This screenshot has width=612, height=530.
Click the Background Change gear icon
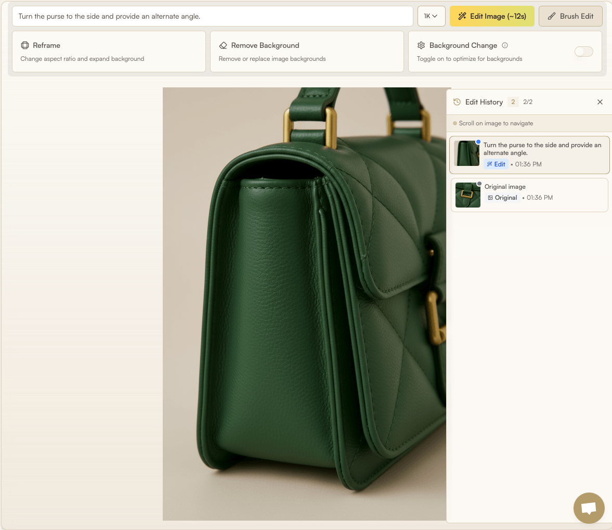point(421,45)
